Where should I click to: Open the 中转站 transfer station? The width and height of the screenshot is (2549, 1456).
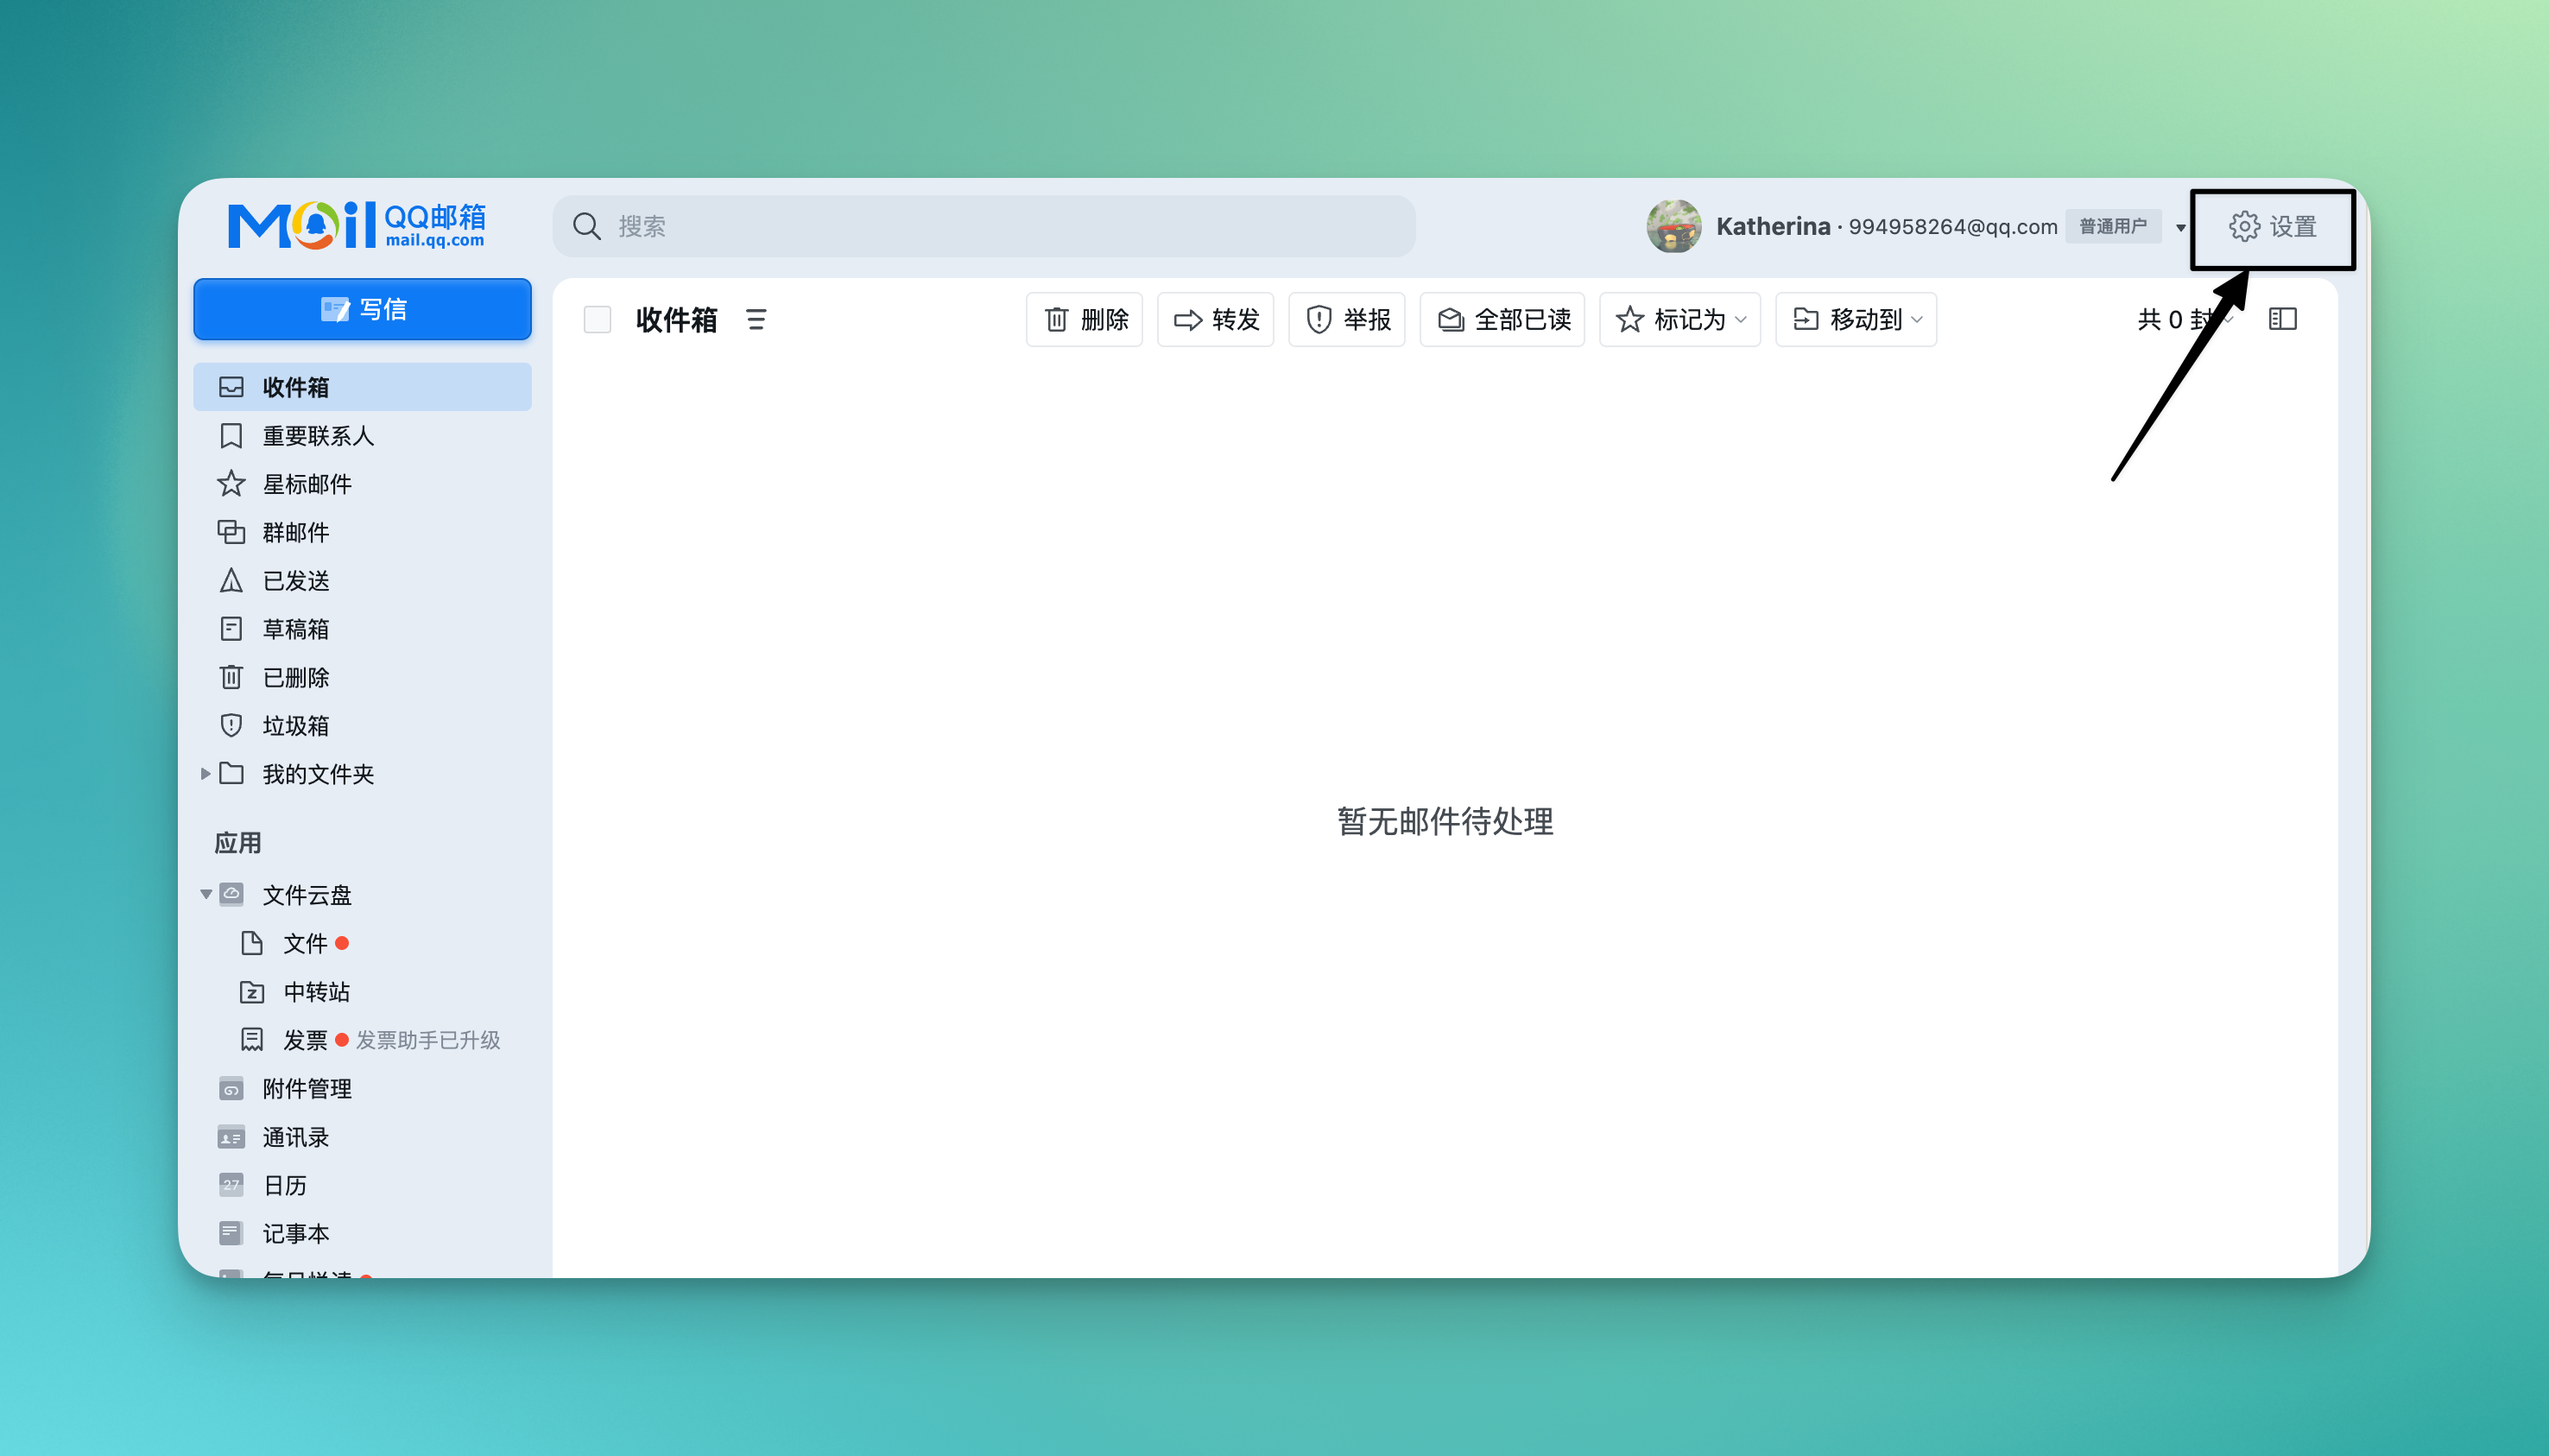[316, 992]
